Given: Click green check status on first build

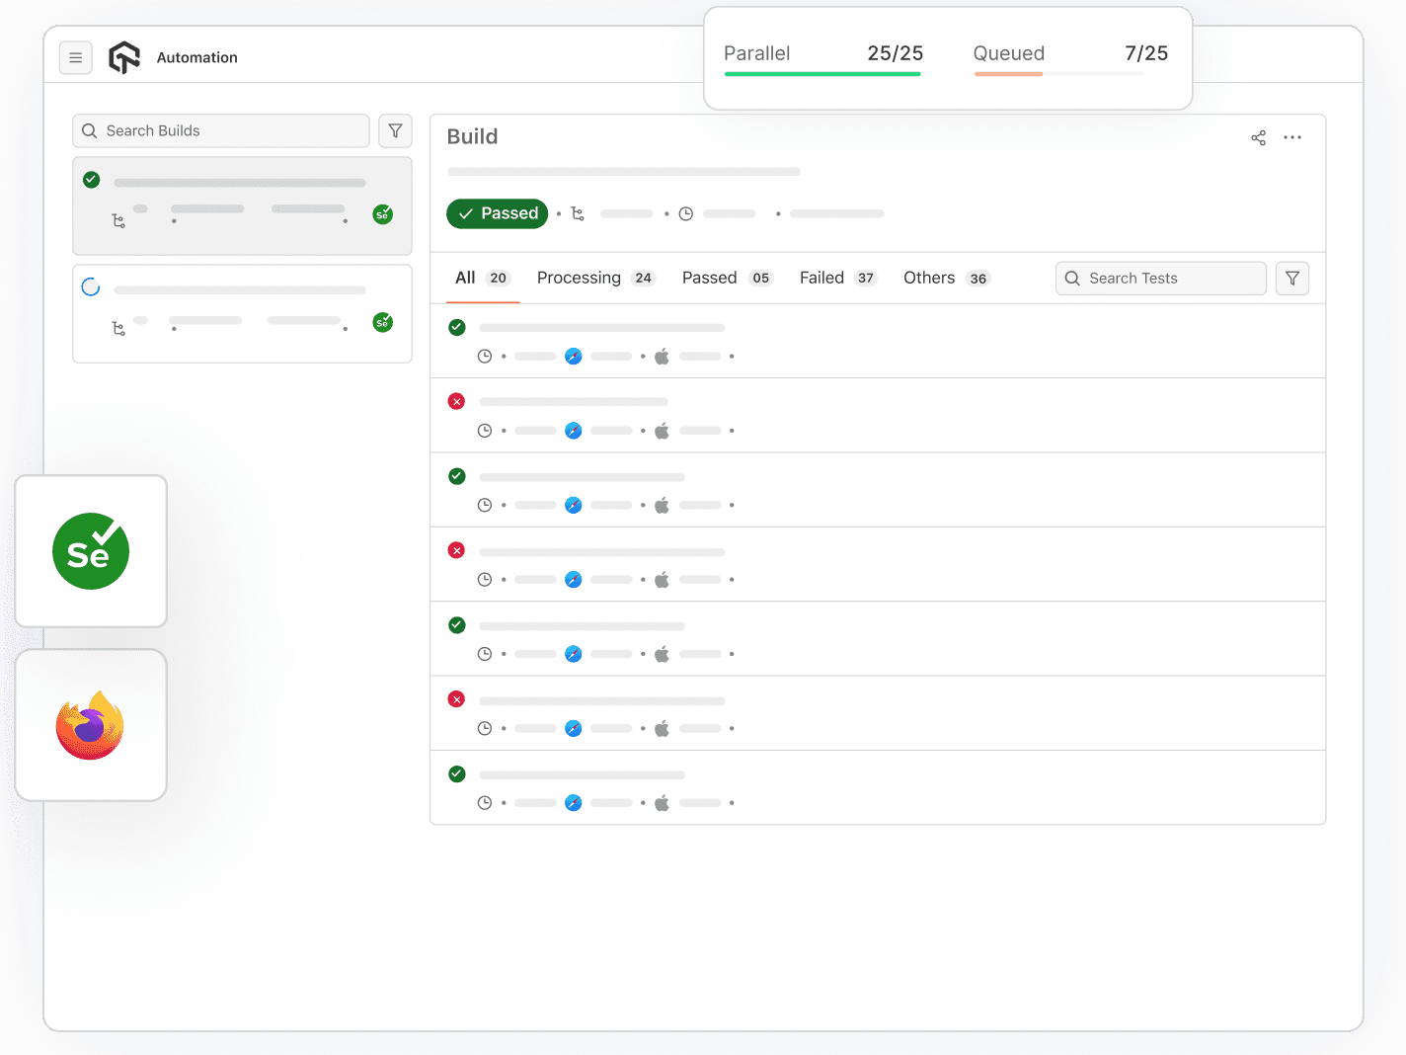Looking at the screenshot, I should 92,180.
